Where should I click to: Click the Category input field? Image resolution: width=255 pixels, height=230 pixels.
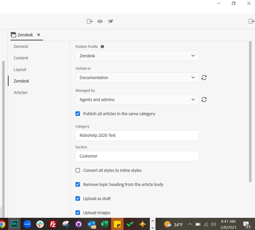click(137, 135)
